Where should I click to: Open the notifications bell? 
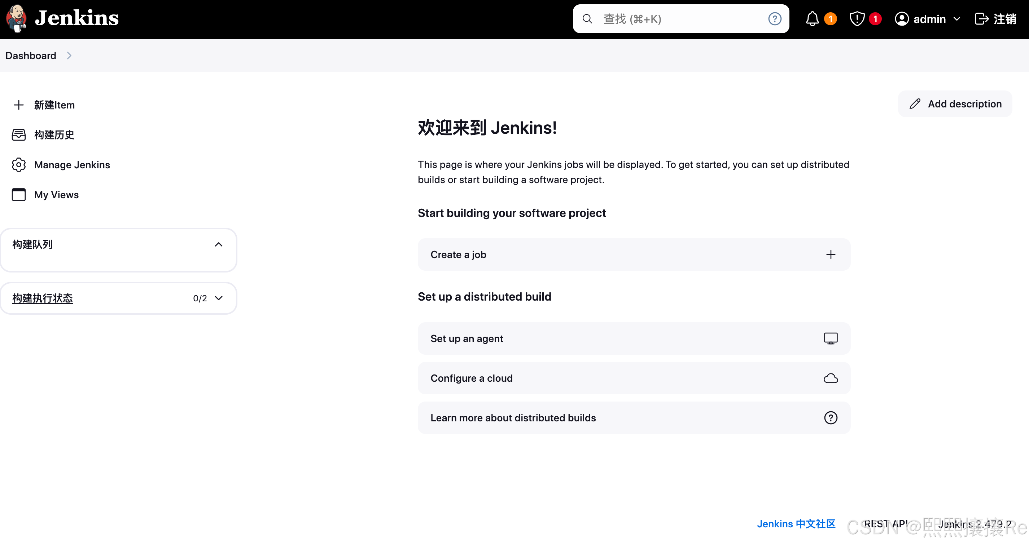click(812, 18)
